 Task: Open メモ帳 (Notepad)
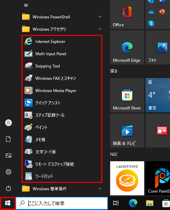(62, 139)
